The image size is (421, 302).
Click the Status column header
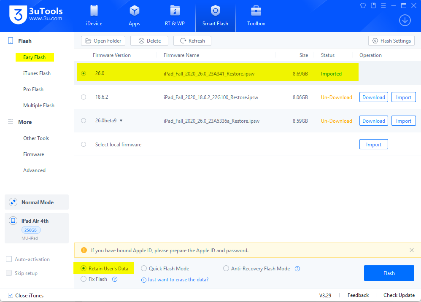328,55
